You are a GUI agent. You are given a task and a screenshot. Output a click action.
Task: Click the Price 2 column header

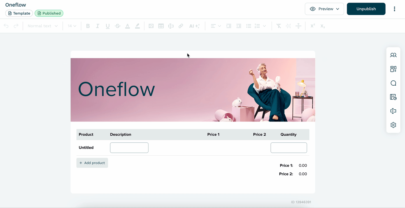pos(259,135)
